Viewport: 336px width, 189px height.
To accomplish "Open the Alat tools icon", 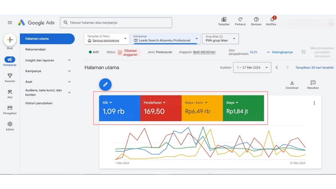I will coord(10,92).
